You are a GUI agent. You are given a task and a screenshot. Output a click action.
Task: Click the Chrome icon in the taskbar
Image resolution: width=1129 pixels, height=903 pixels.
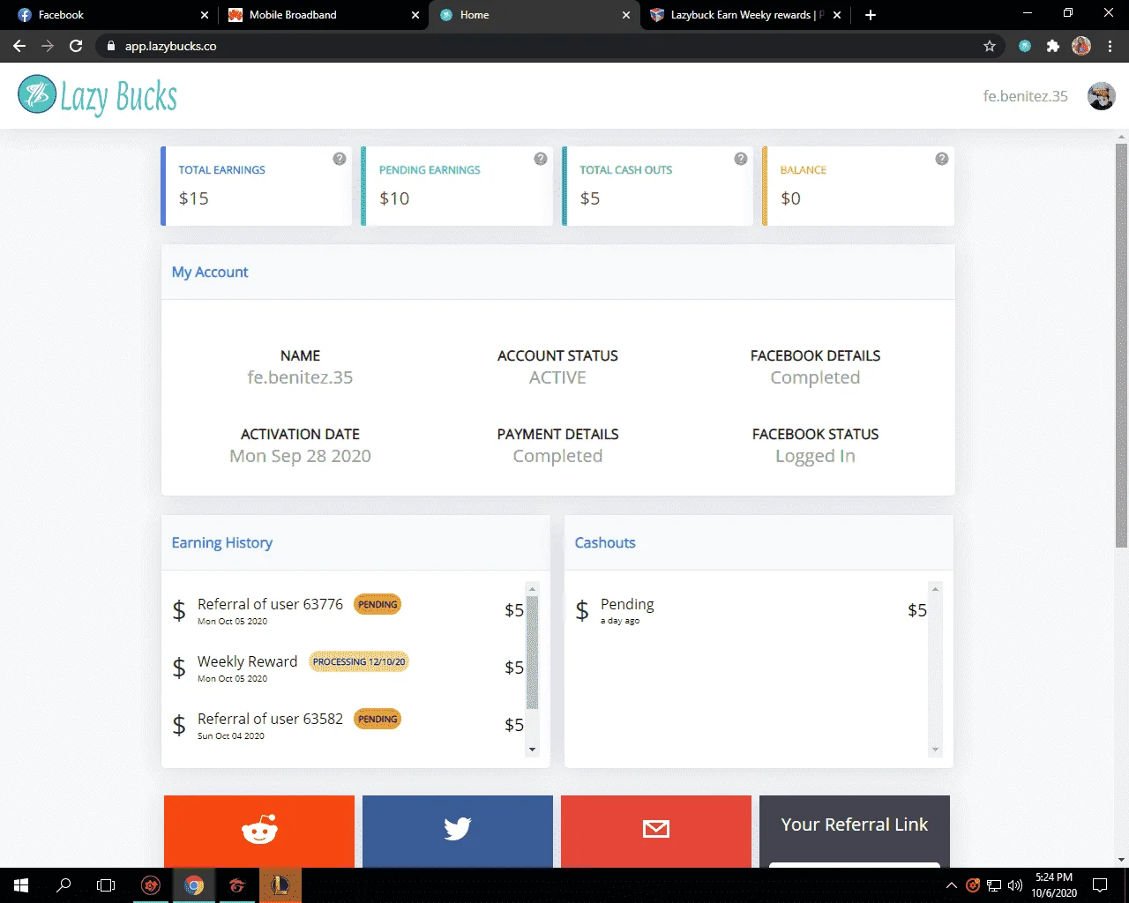(x=194, y=885)
